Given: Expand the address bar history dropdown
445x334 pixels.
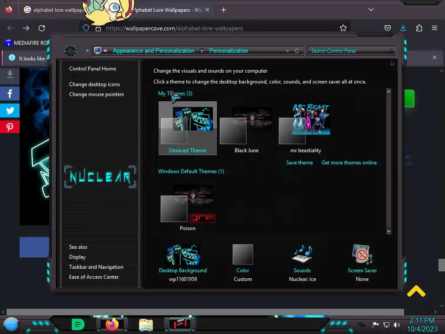Looking at the screenshot, I should (x=288, y=51).
